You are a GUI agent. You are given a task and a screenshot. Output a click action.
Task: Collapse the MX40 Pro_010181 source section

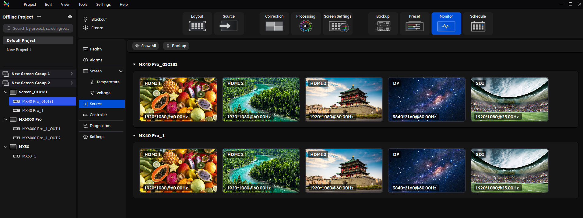(x=134, y=64)
